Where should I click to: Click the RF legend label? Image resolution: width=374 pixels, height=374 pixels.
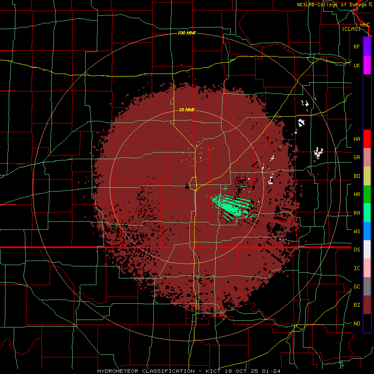point(357,47)
